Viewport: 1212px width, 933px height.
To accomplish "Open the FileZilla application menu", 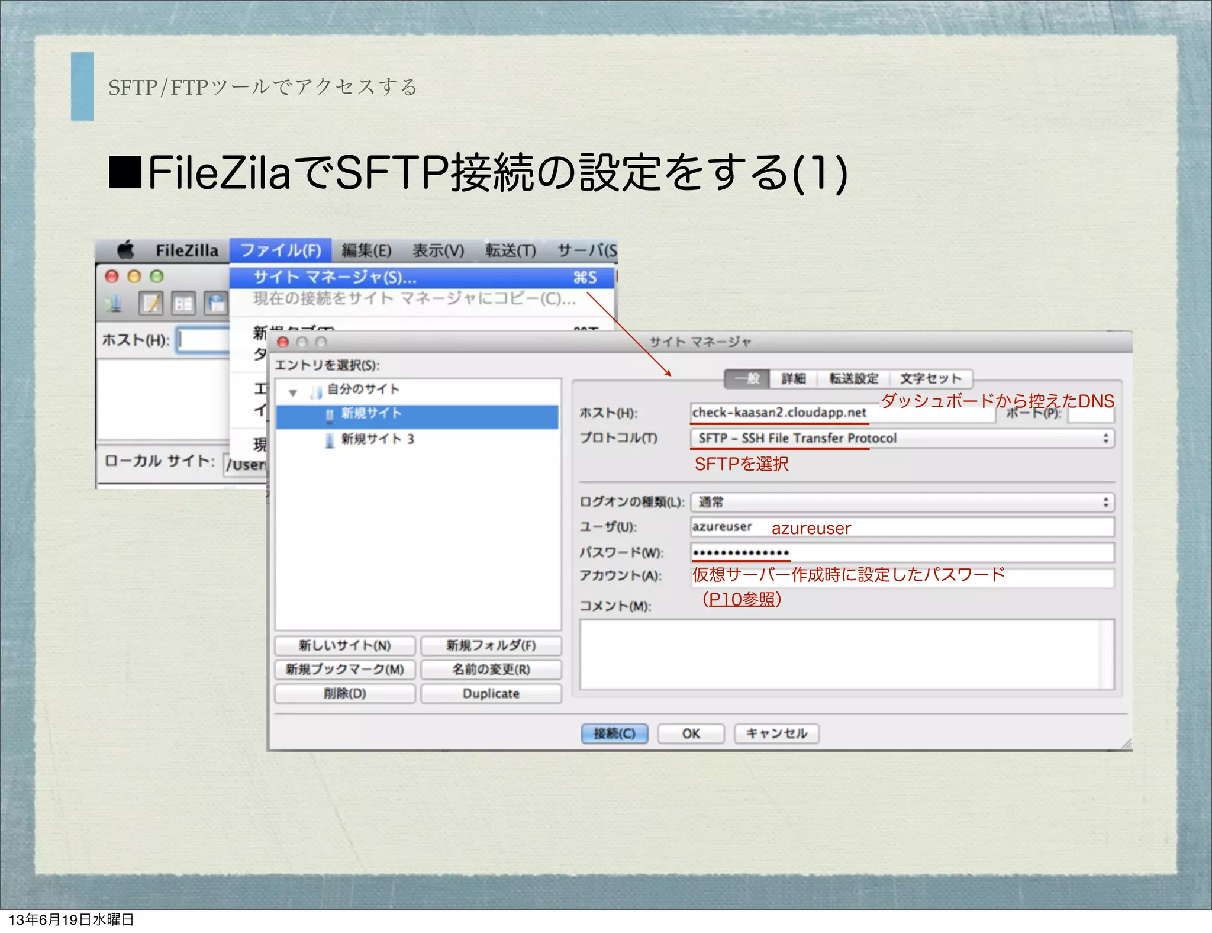I will (x=187, y=250).
